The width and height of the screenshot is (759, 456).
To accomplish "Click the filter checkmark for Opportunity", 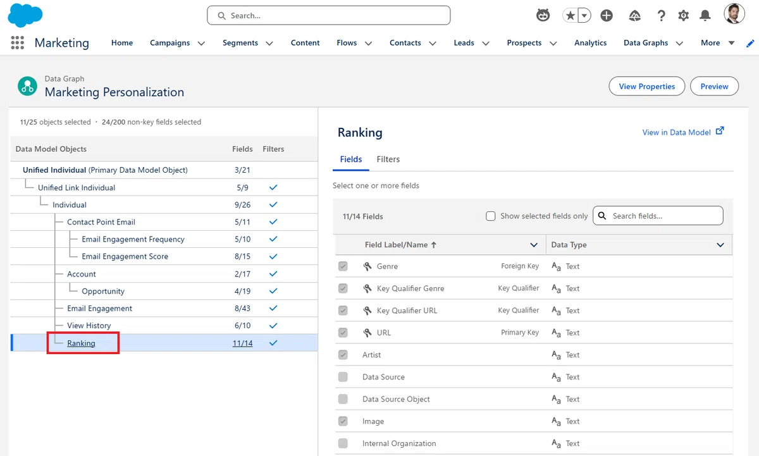I will [273, 291].
